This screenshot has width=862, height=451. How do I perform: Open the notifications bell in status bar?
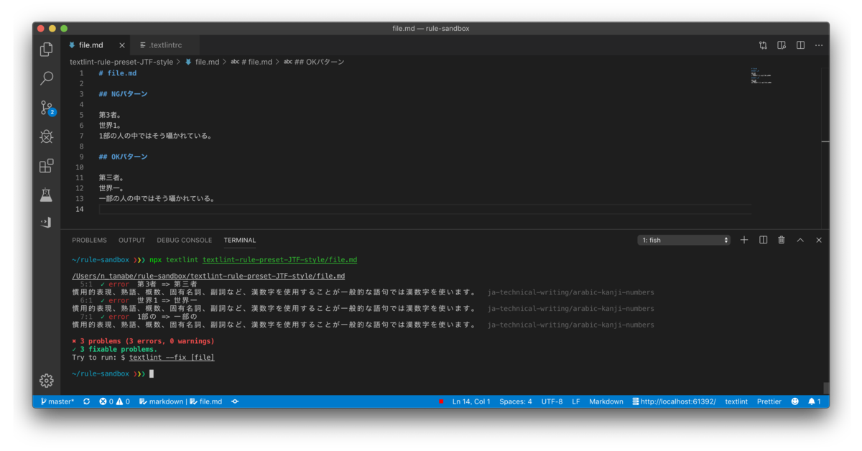tap(815, 401)
